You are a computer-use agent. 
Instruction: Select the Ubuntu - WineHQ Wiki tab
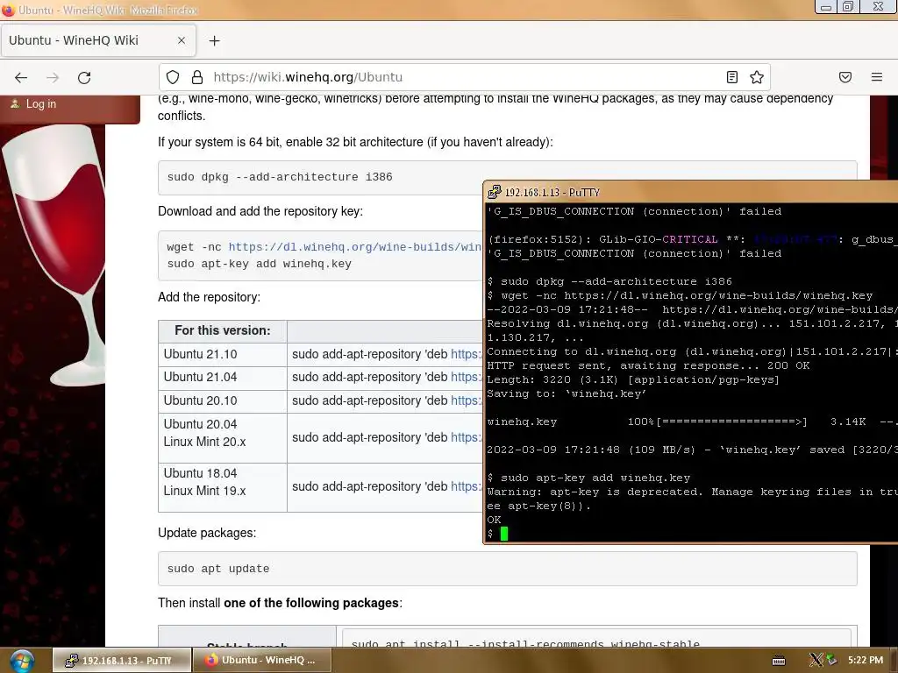coord(98,40)
